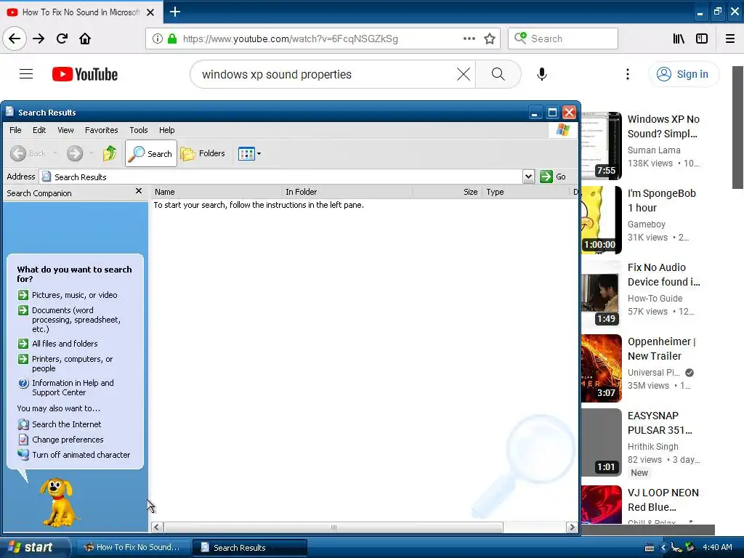Open a new browser tab
Screen dimensions: 744x558
pyautogui.click(x=175, y=12)
